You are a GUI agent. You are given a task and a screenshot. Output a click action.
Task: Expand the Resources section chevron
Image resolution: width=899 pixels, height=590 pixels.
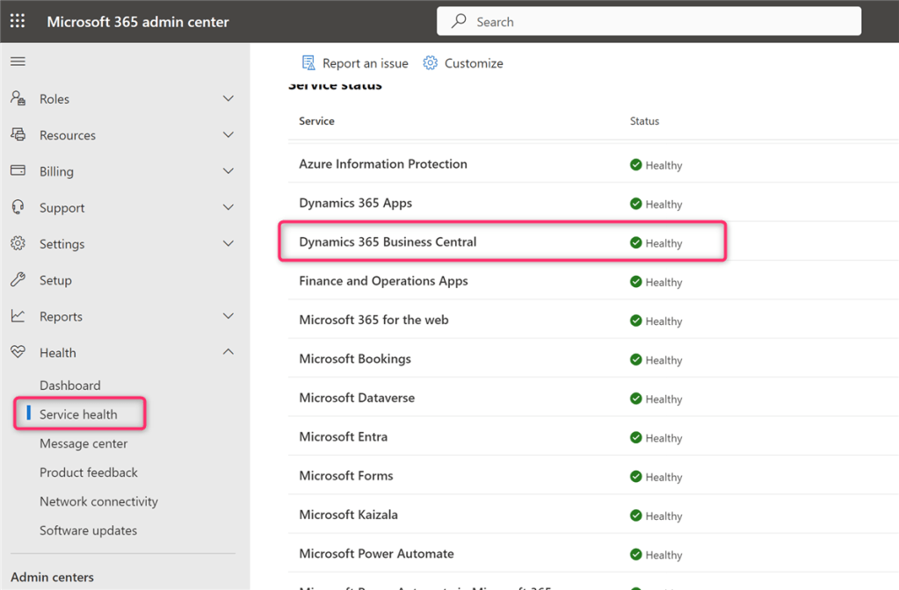(228, 135)
